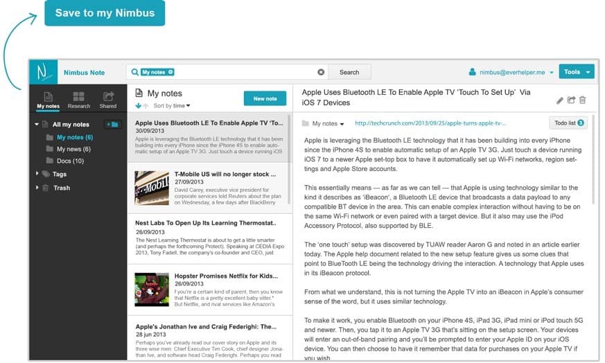Open the Hopster Promises Netflix for Kids note
The image size is (605, 363).
point(209,290)
